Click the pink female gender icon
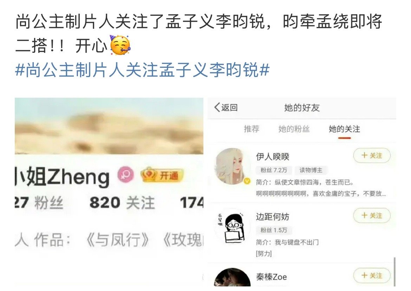 125,175
